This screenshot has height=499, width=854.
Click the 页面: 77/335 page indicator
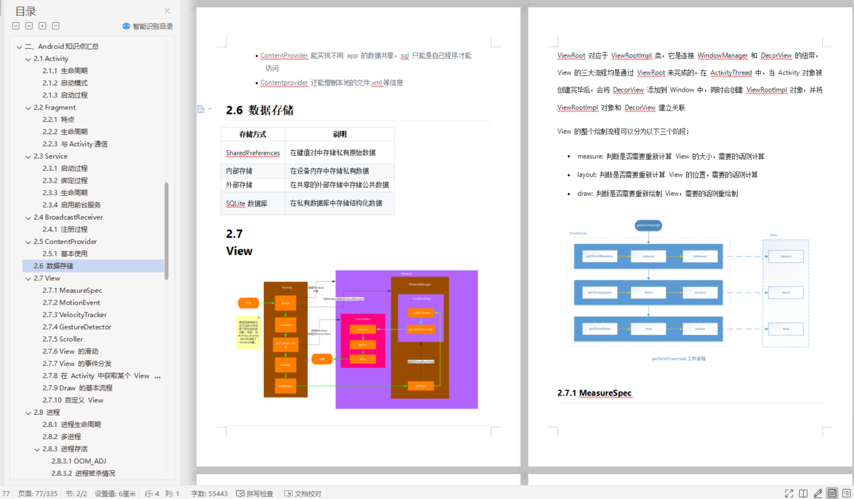(x=38, y=493)
